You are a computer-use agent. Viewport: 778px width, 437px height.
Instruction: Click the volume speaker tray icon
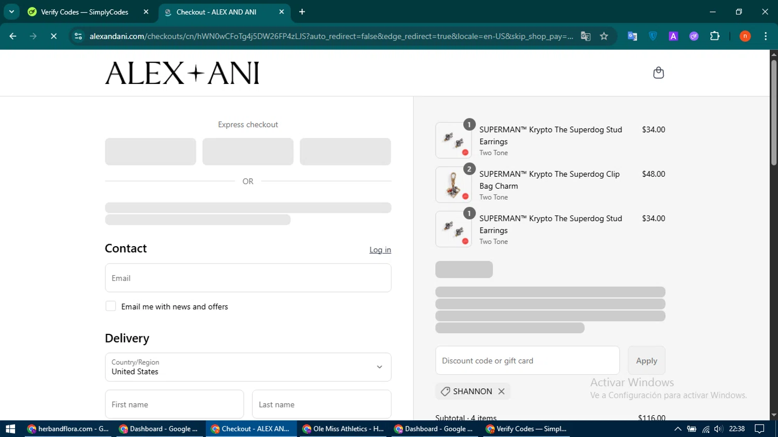coord(718,429)
